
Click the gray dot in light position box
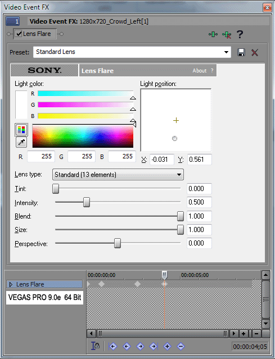point(175,138)
